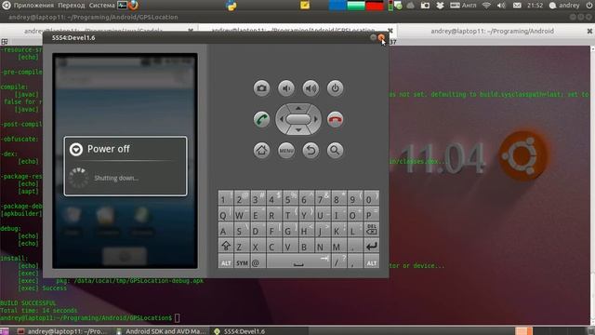Image resolution: width=595 pixels, height=335 pixels.
Task: Click the terminal vertical scrollbar
Action: tap(592, 185)
